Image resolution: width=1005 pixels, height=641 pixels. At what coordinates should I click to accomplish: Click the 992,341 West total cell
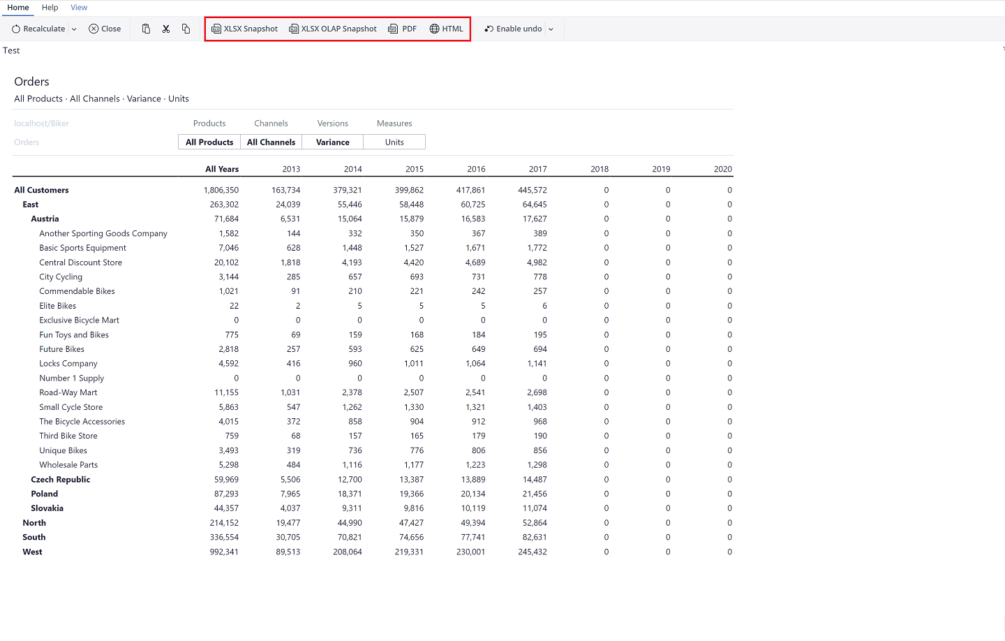click(x=224, y=552)
